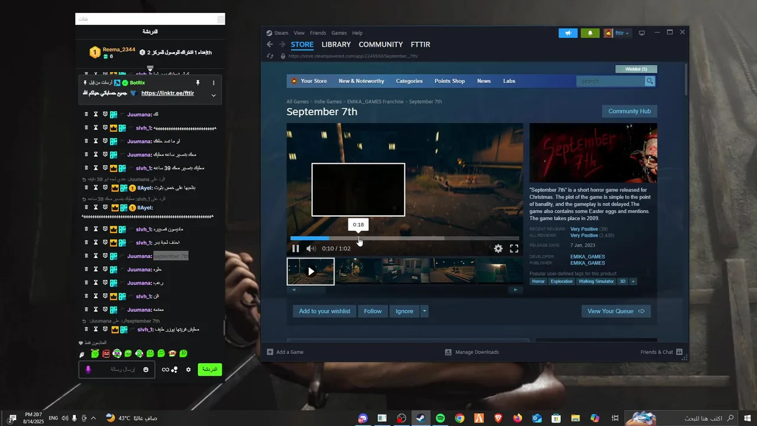Open the linktr.ee/fttir link
This screenshot has height=426, width=757.
[x=167, y=93]
